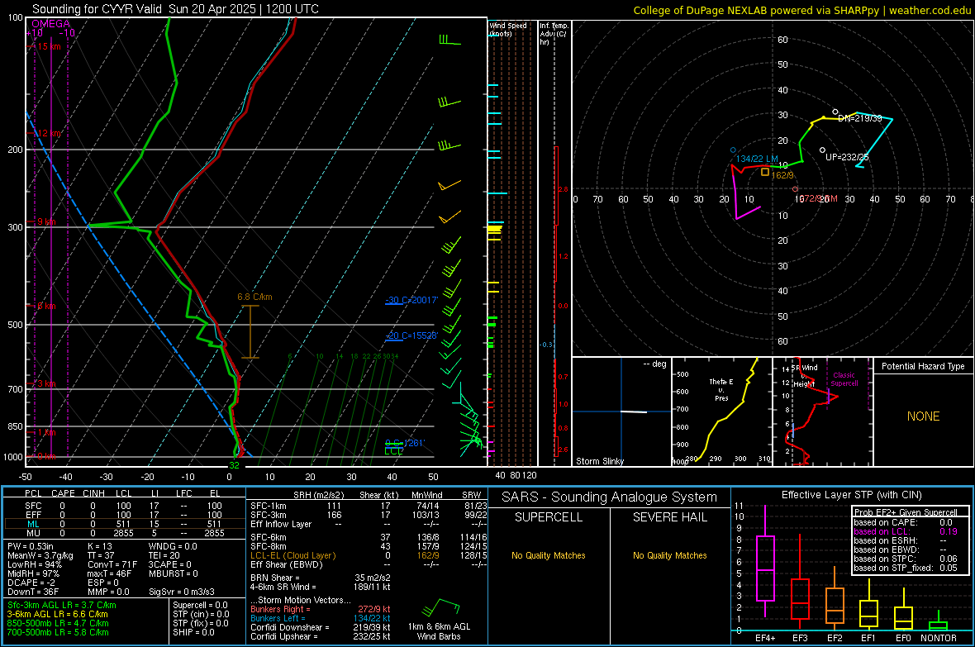Select the highlighted ML parcel row label

click(x=33, y=524)
